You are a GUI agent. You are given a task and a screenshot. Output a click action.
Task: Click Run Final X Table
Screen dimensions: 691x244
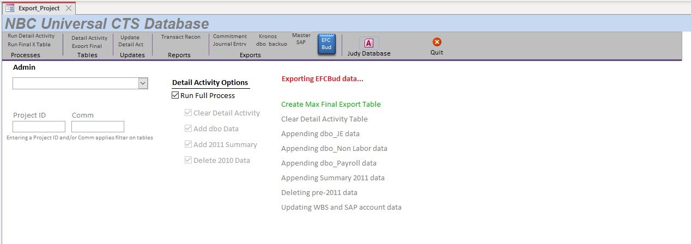pos(29,45)
